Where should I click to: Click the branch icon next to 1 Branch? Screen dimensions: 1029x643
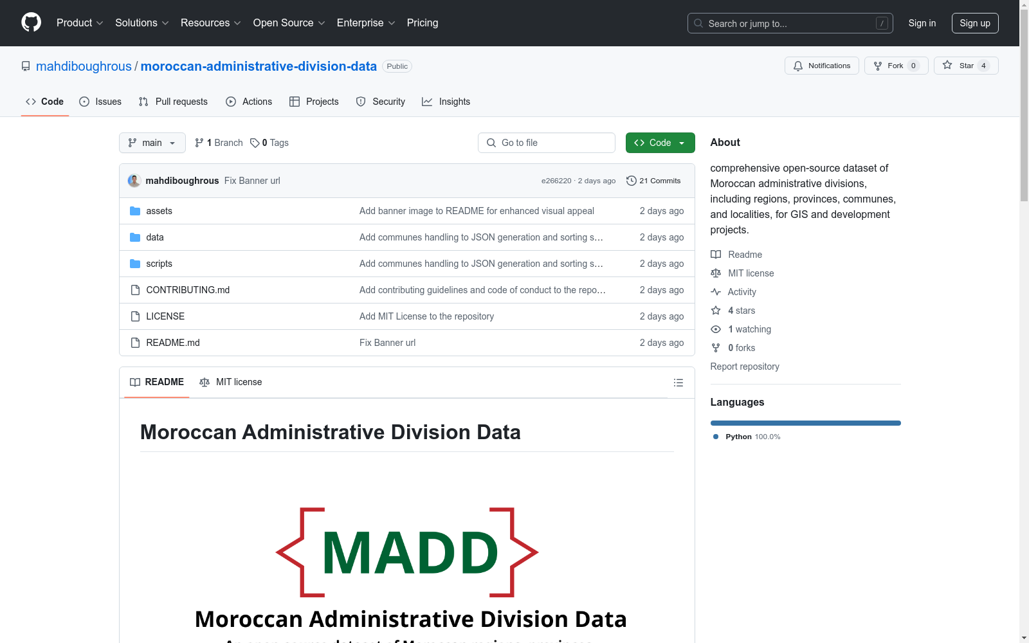coord(199,143)
